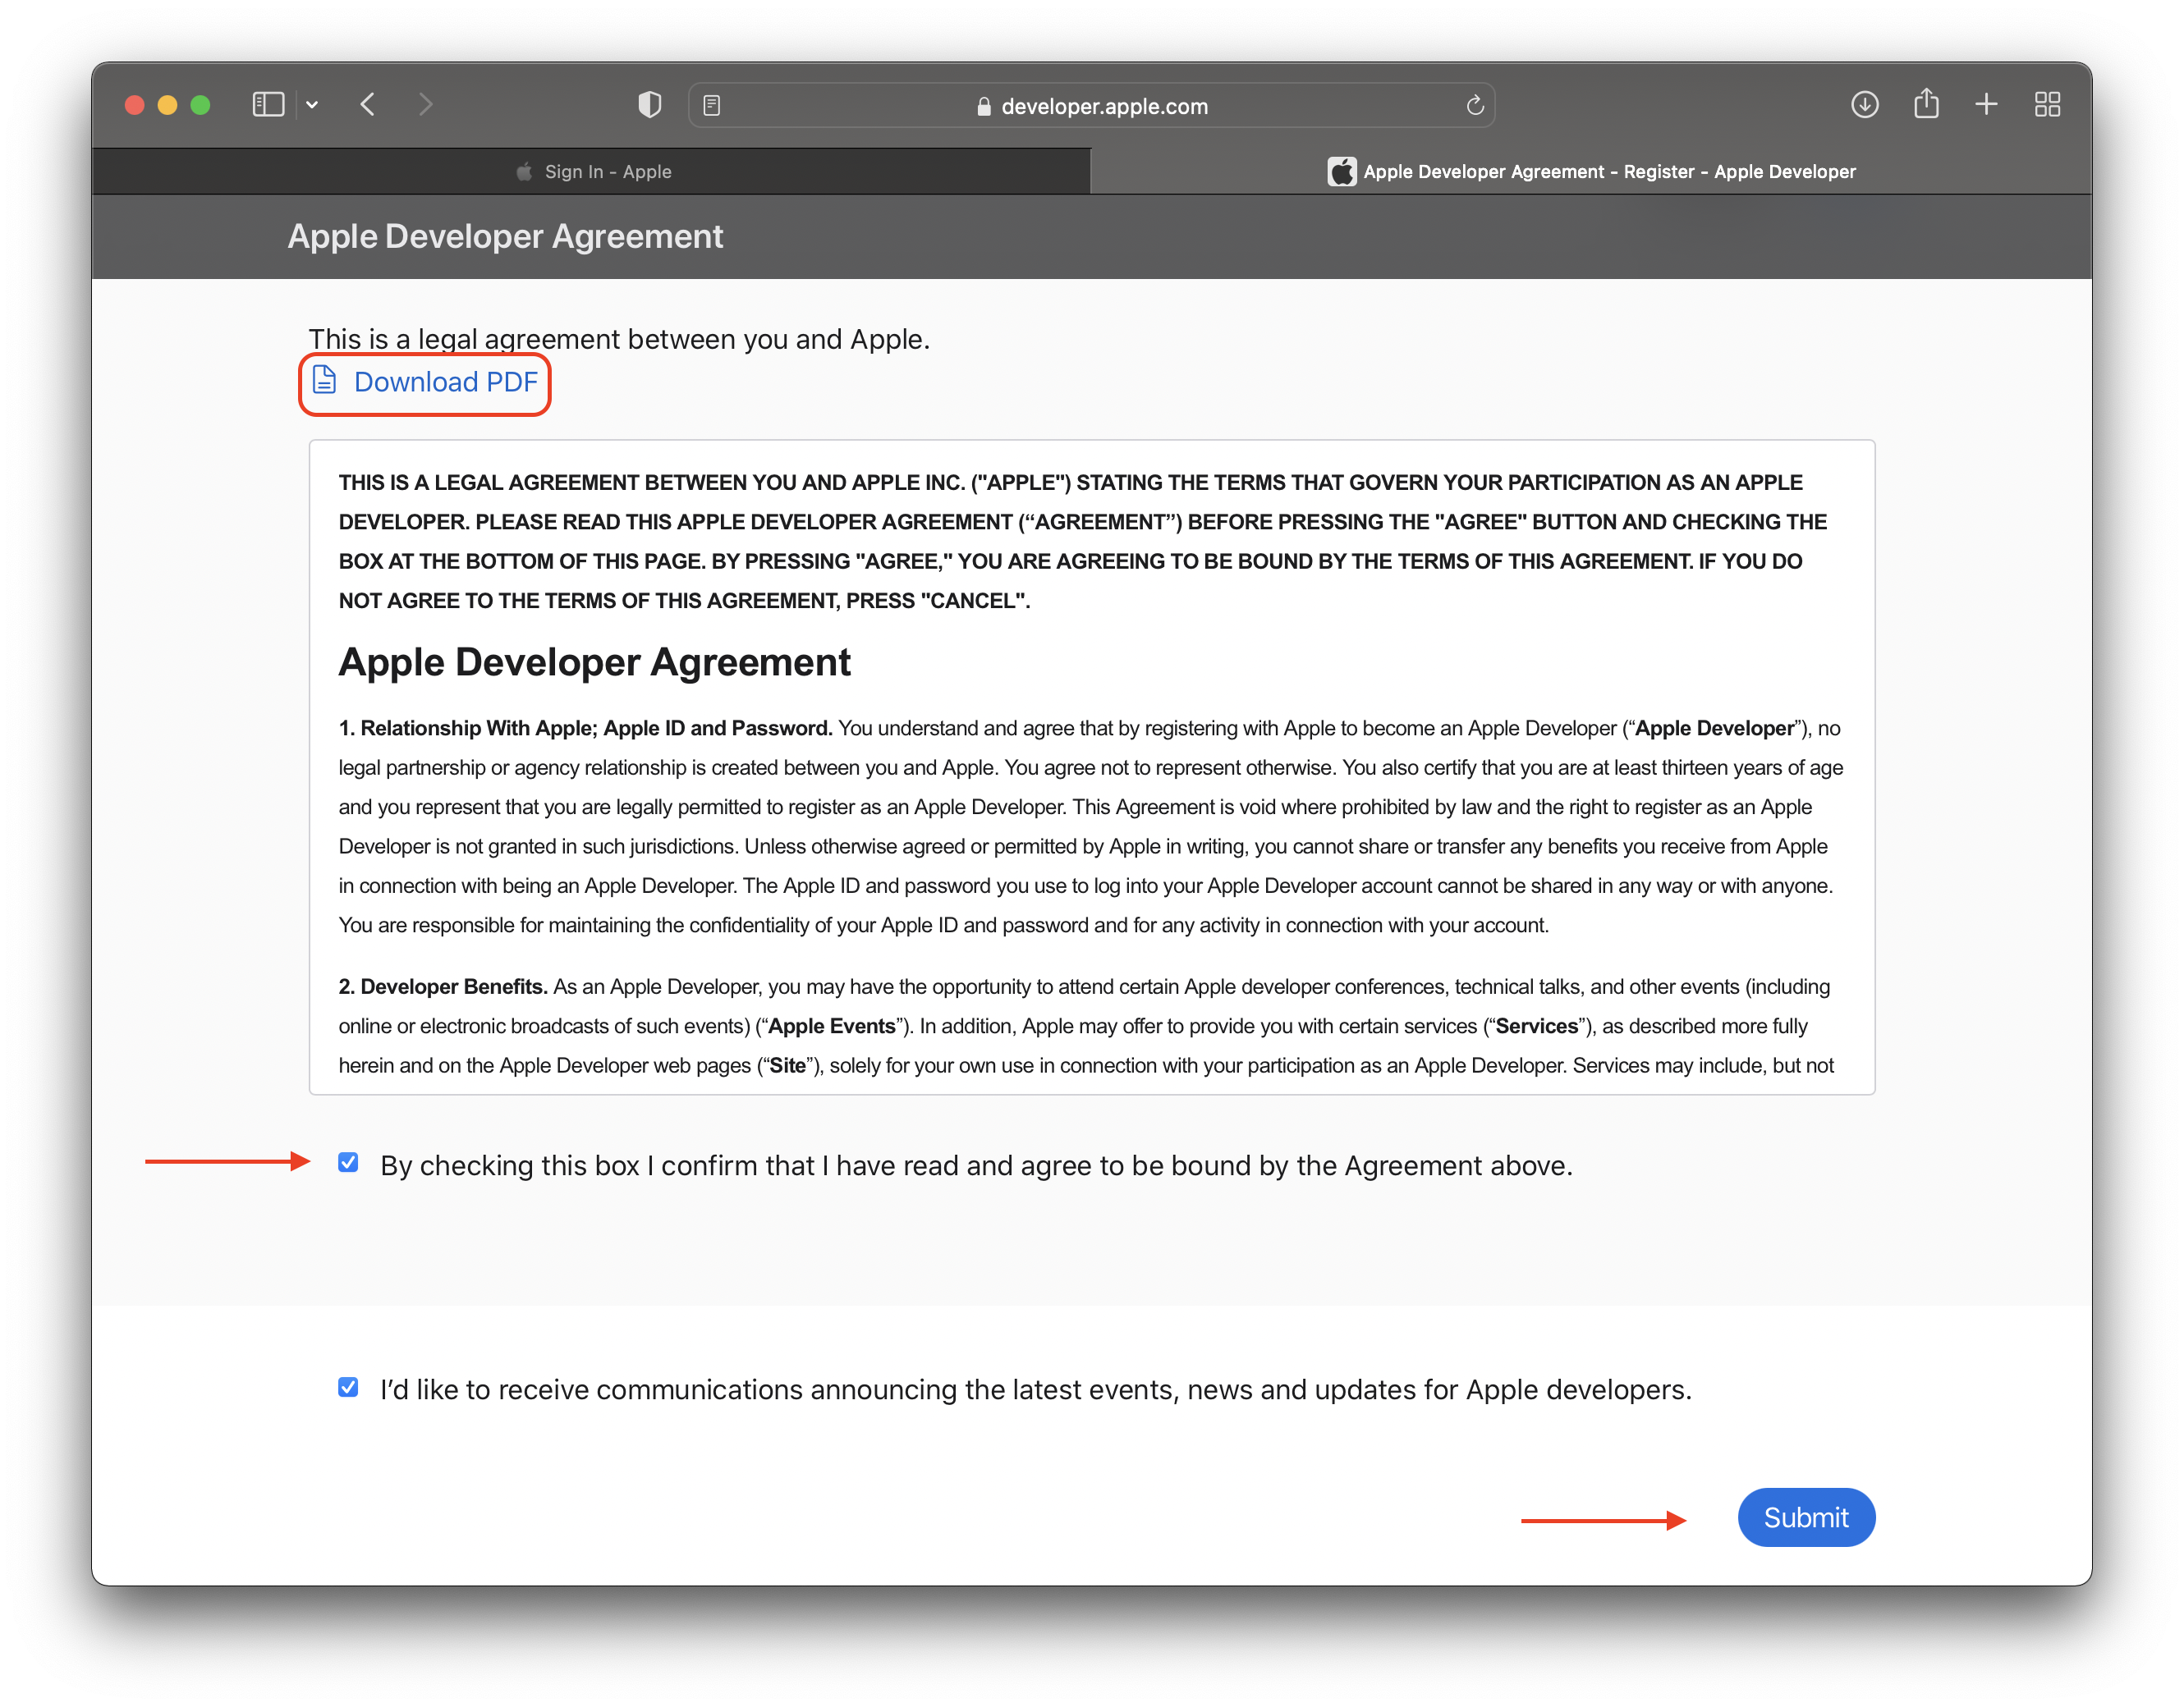Enter full screen with the green button

coord(201,105)
